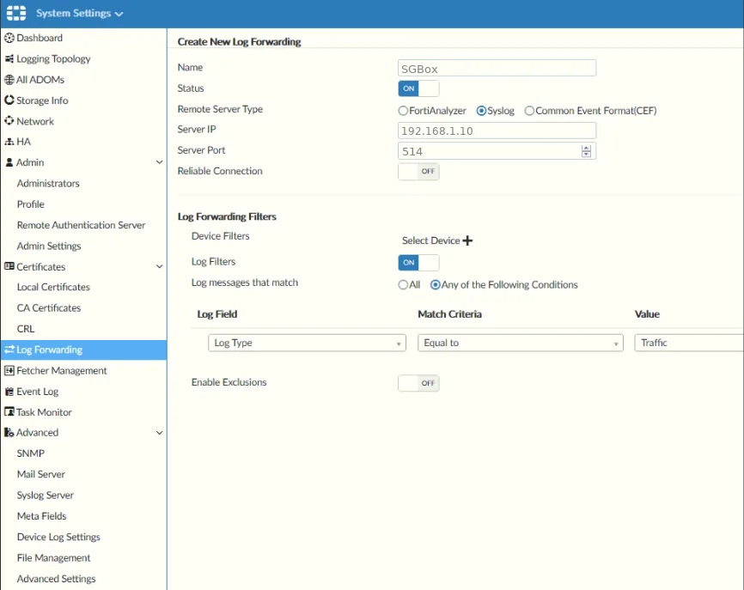Open Fetcher Management in the sidebar
The height and width of the screenshot is (590, 744).
tap(61, 371)
